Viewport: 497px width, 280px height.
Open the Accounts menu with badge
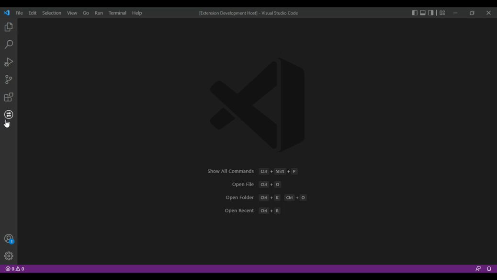tap(9, 239)
